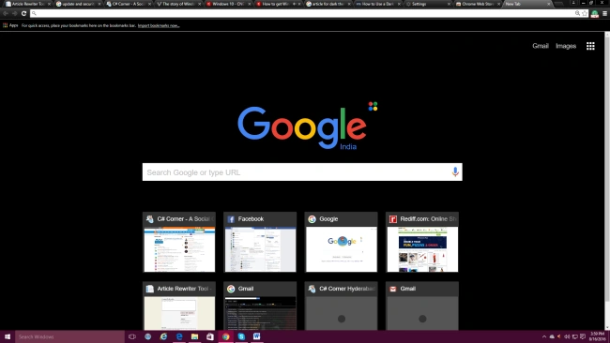Click Import bookmarks now link

point(159,25)
